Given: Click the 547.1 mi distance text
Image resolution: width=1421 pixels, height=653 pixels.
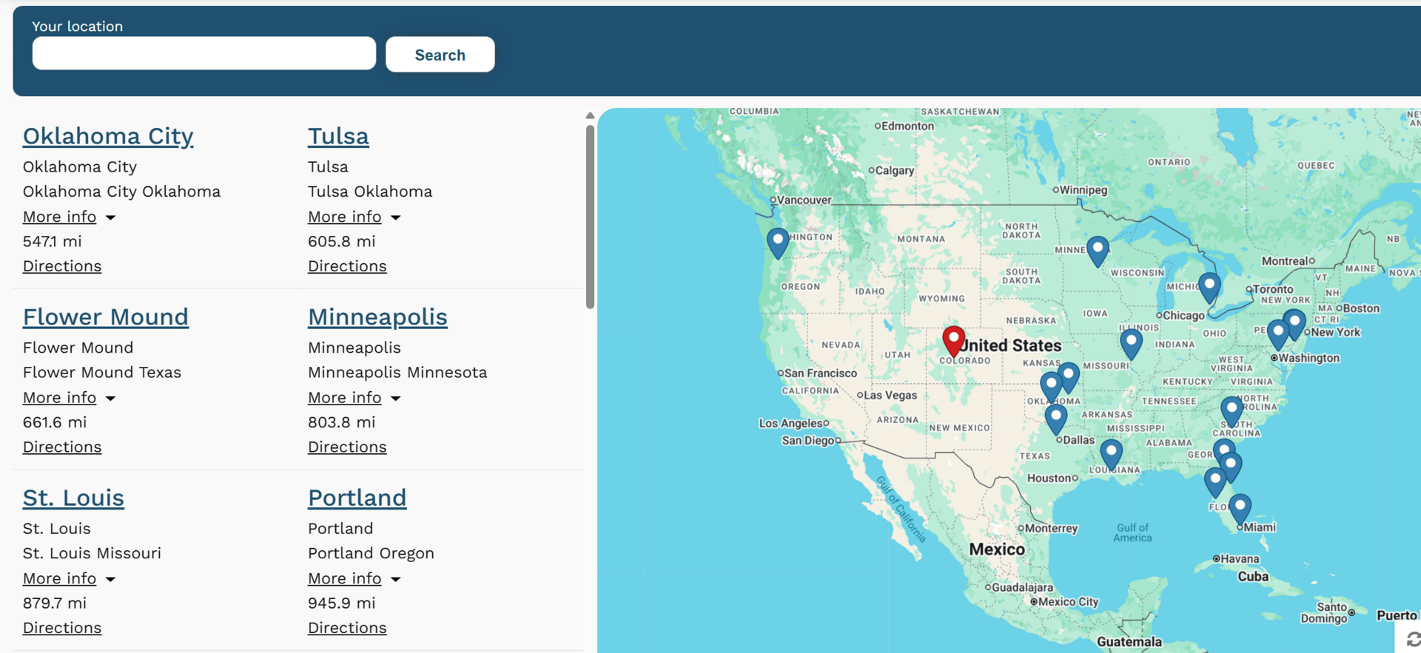Looking at the screenshot, I should 53,241.
